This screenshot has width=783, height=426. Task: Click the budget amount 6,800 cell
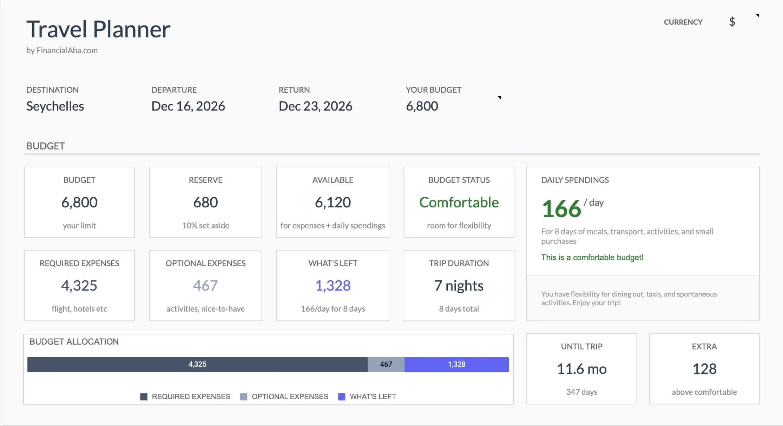pos(422,106)
